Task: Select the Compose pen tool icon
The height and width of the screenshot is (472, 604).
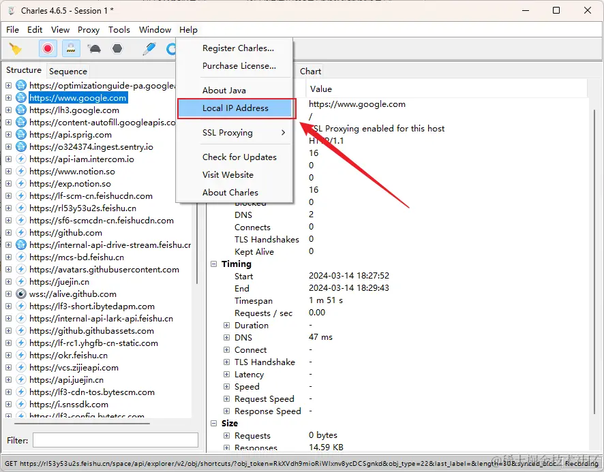Action: (149, 48)
